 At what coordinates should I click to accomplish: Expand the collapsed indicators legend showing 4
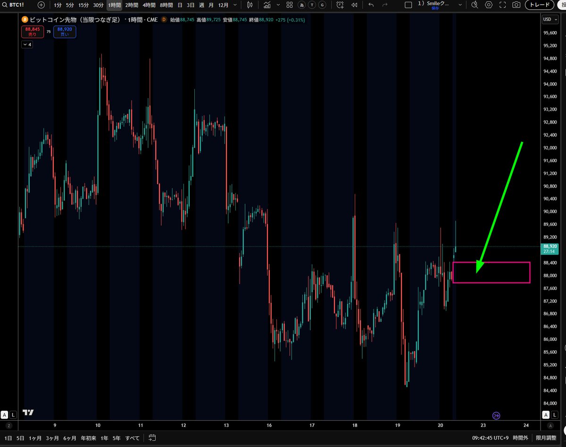pos(27,44)
